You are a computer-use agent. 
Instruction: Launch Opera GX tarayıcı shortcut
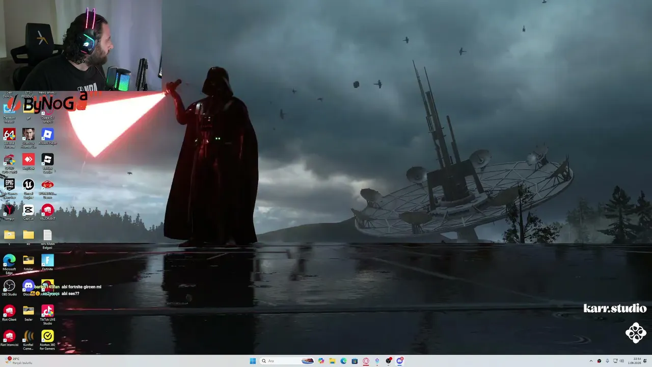(47, 113)
